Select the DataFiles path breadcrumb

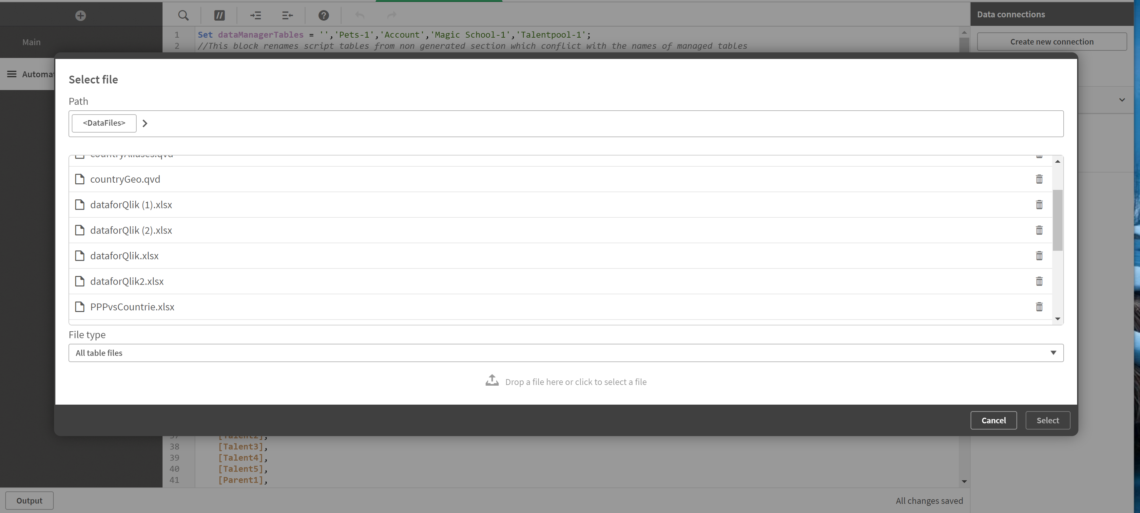click(x=104, y=123)
